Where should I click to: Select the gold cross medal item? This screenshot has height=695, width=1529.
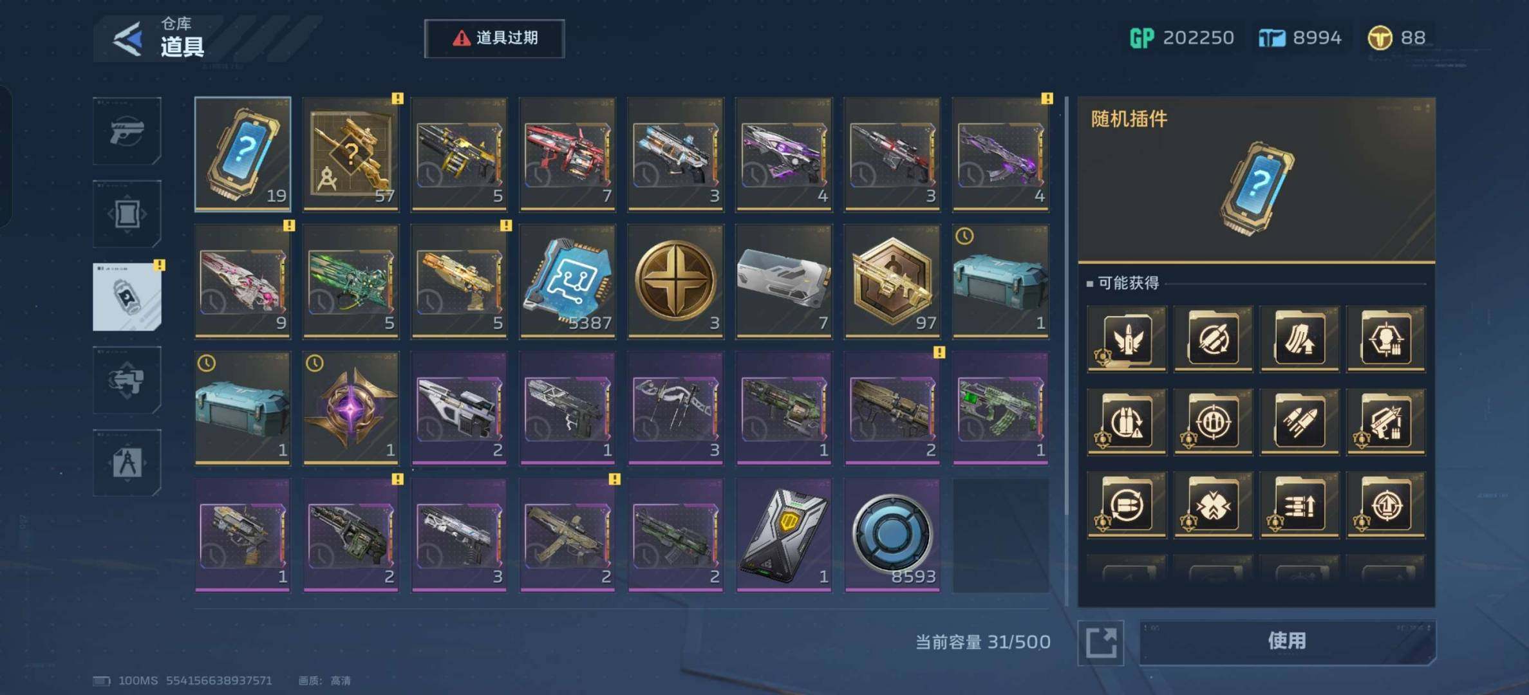675,281
